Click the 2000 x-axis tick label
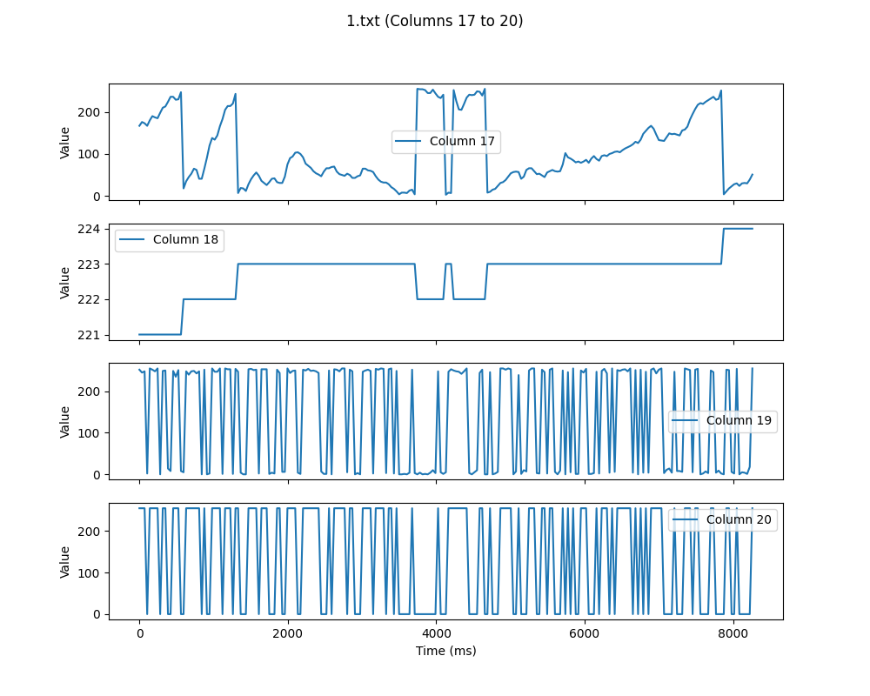Screen dimensions: 870x696 [x=288, y=633]
